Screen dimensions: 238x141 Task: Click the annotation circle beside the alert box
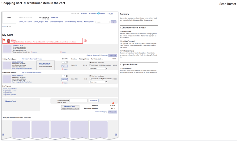(x=85, y=41)
